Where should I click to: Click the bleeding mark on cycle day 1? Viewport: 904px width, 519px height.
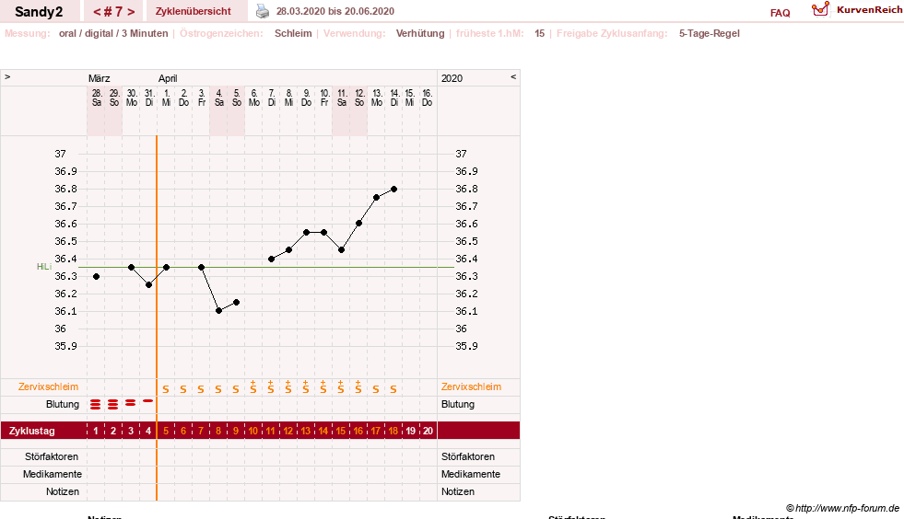pyautogui.click(x=96, y=404)
